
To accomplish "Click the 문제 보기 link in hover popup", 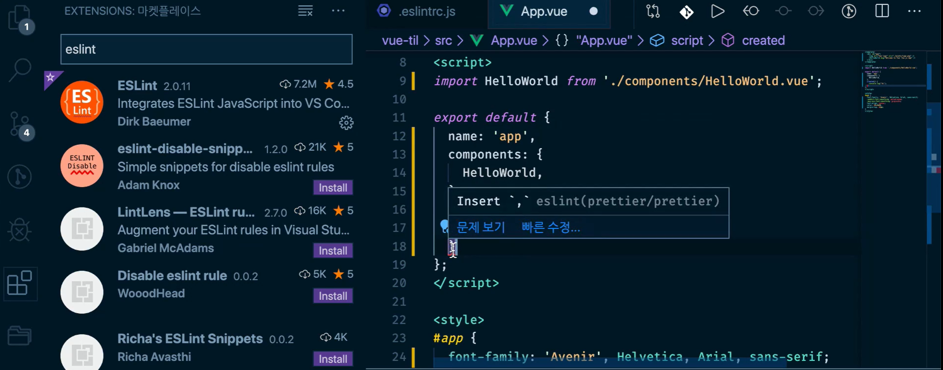I will pos(481,227).
